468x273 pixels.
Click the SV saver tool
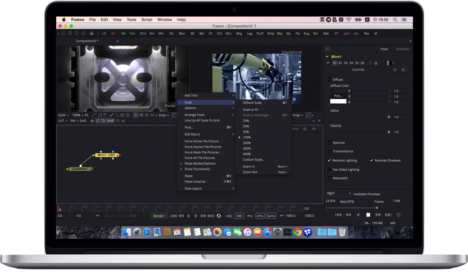[x=113, y=33]
